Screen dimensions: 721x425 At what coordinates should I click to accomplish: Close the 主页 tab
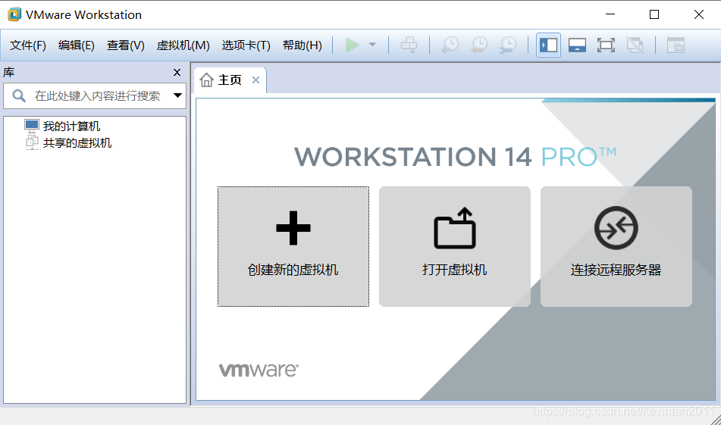pyautogui.click(x=255, y=80)
